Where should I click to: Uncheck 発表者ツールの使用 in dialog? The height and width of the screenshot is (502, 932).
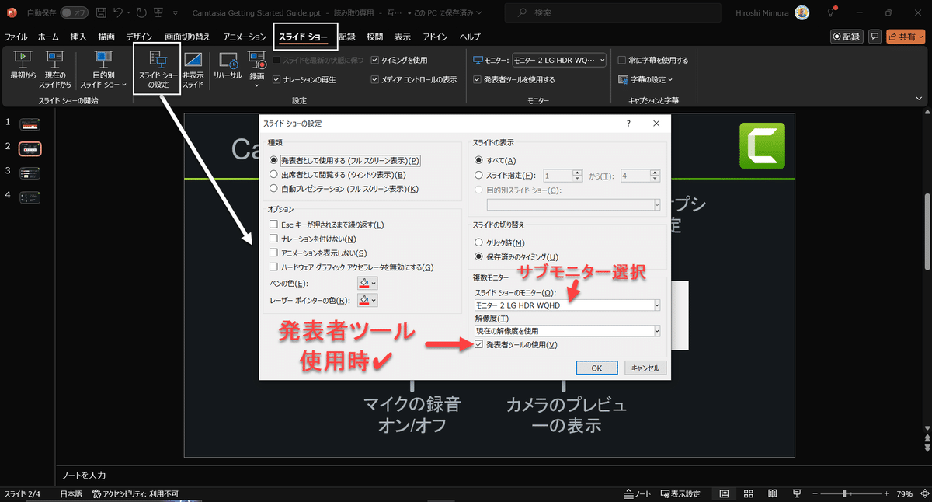click(479, 344)
